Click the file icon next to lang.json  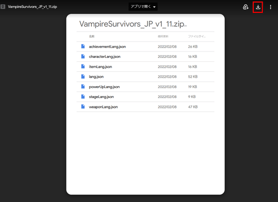coord(83,77)
